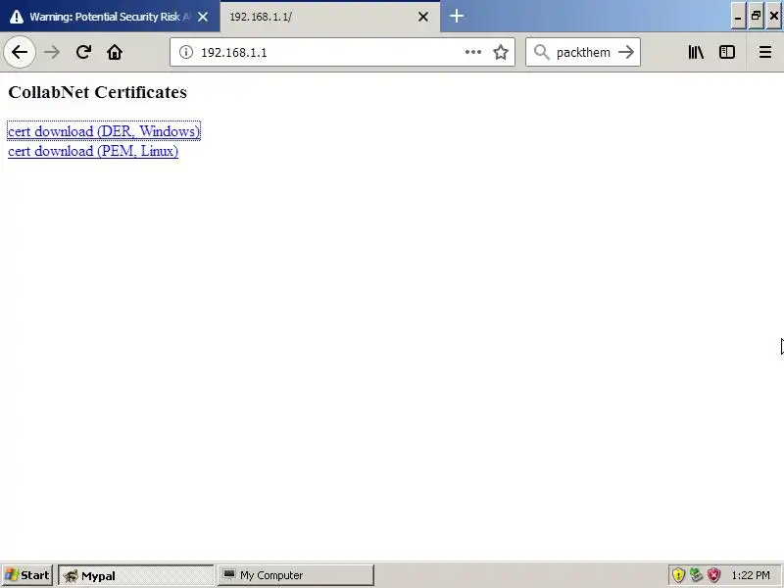Download the DER Windows certificate
784x588 pixels.
click(x=104, y=131)
